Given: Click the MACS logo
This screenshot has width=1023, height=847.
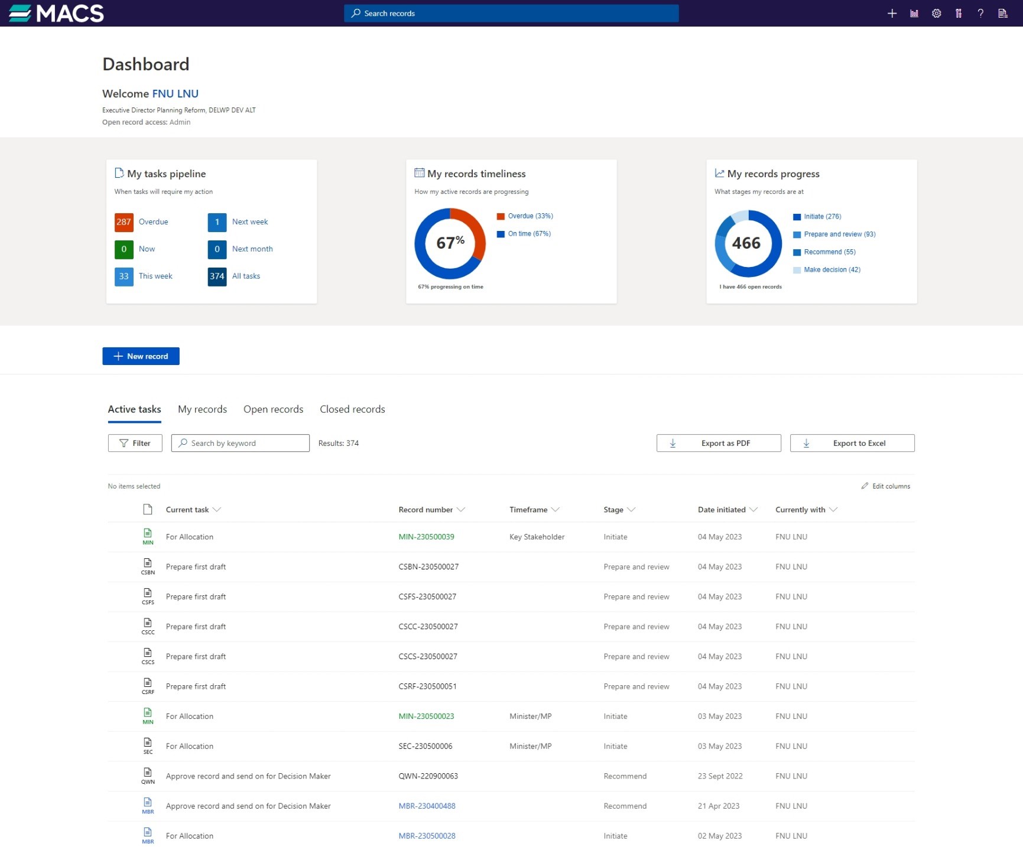Looking at the screenshot, I should point(56,13).
